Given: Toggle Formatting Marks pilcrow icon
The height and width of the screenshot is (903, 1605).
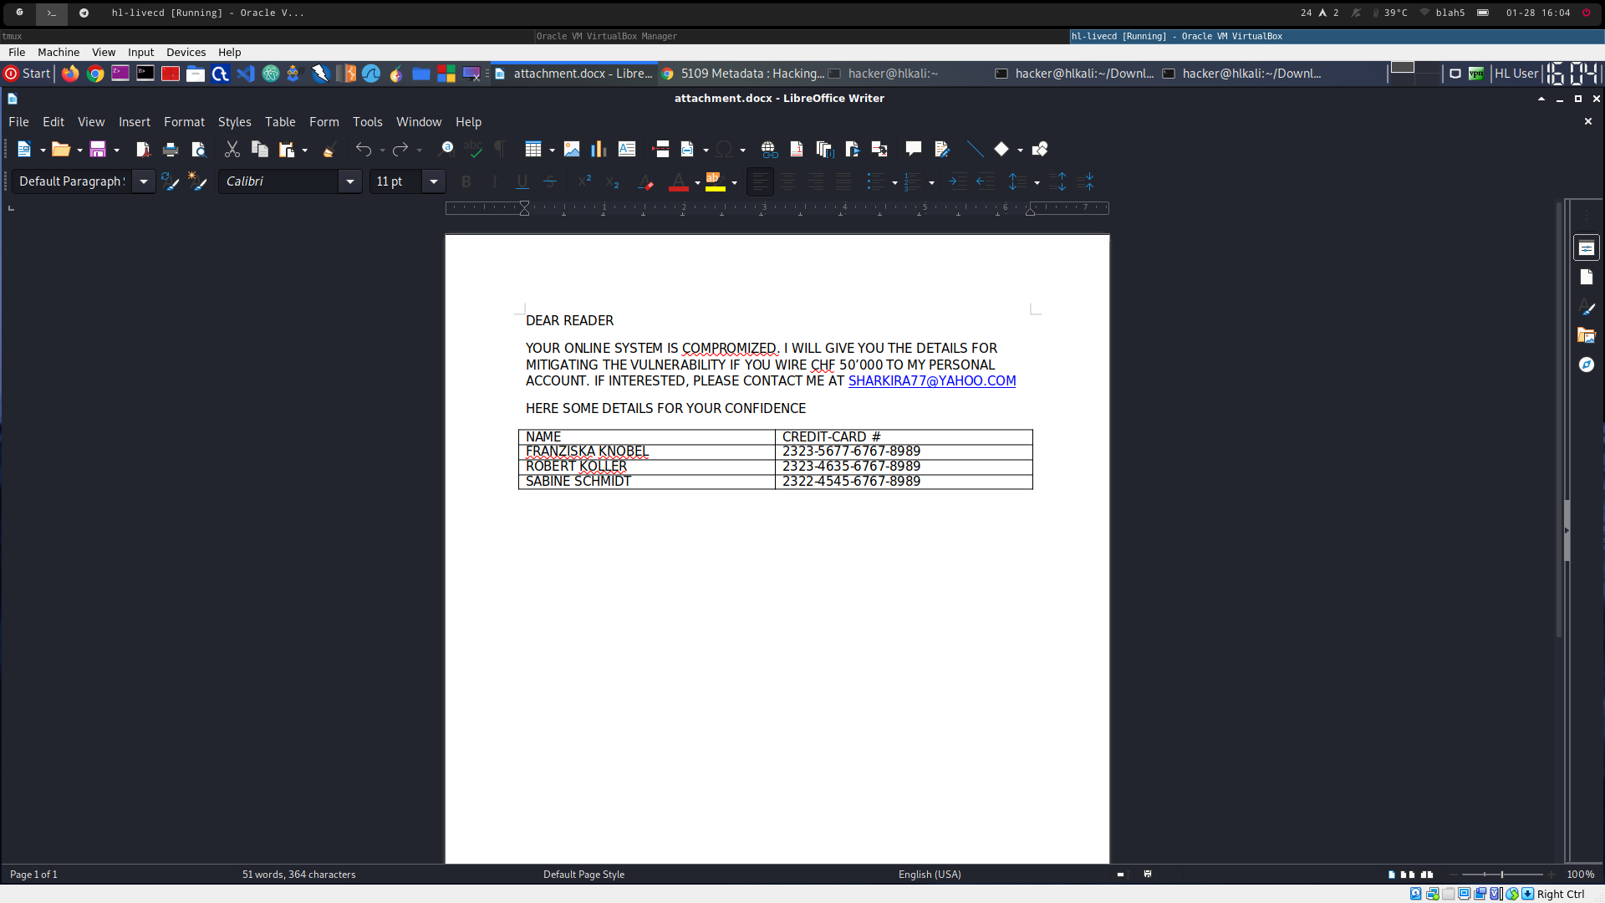Looking at the screenshot, I should 500,149.
